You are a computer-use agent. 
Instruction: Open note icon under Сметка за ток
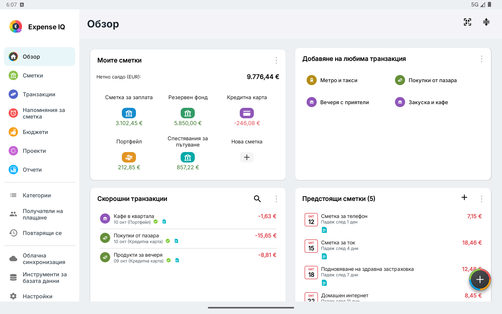(324, 257)
